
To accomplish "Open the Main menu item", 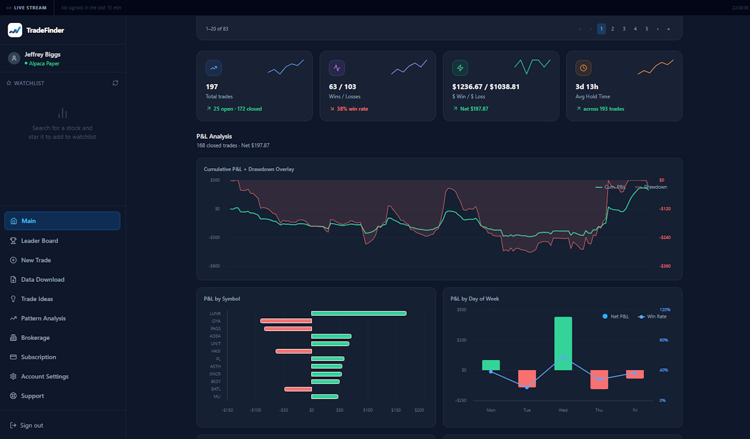I will pyautogui.click(x=63, y=221).
